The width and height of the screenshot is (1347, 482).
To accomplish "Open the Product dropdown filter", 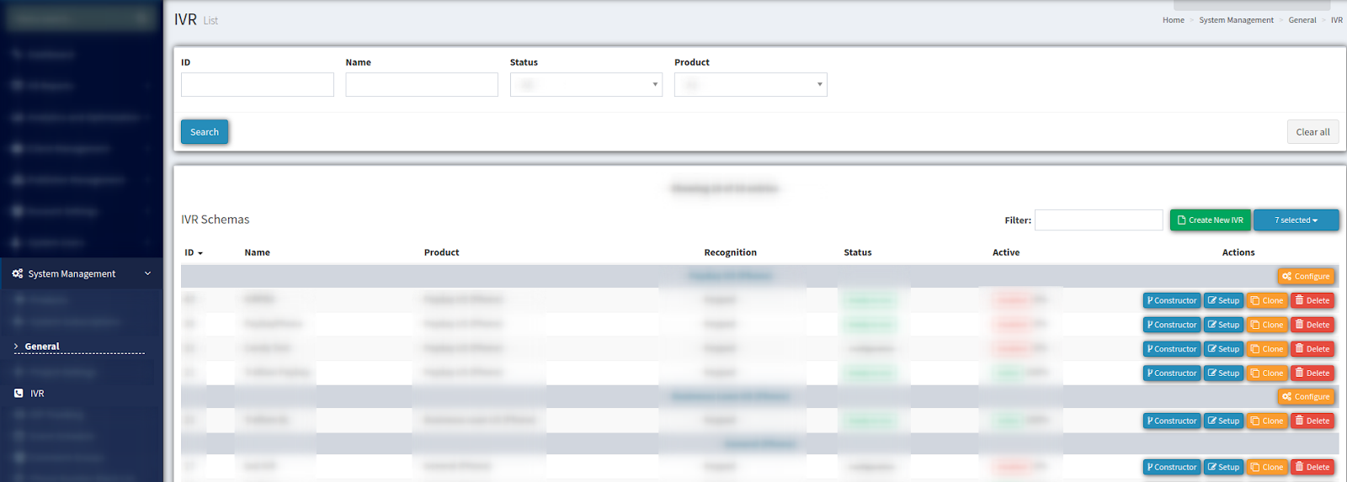I will [750, 85].
